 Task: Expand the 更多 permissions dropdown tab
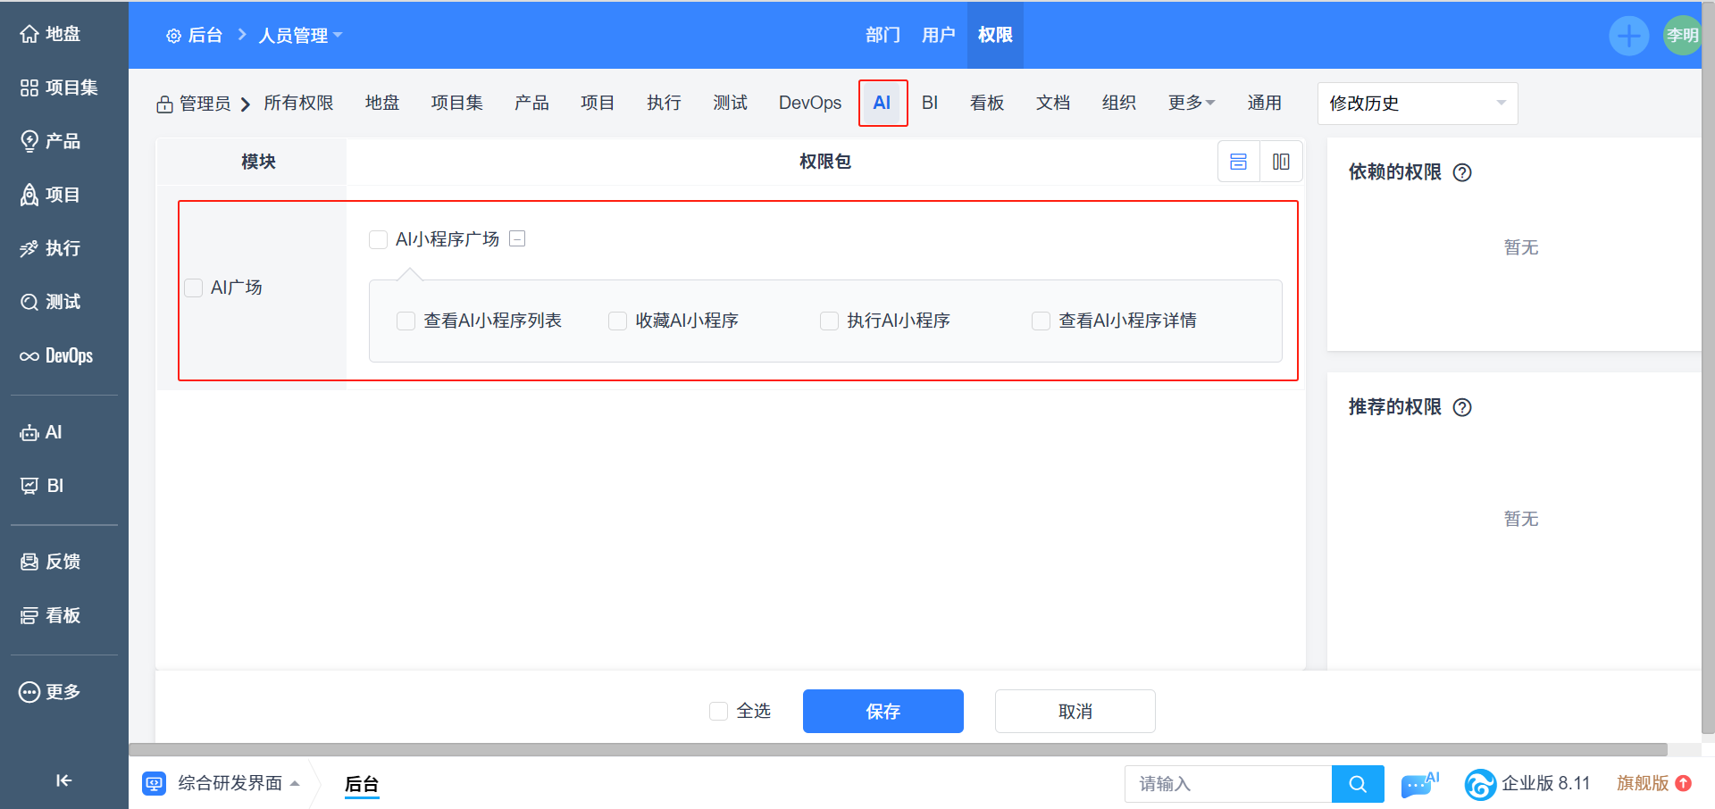point(1191,103)
